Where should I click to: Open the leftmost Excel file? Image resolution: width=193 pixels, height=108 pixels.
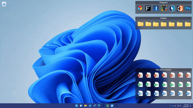tap(140, 84)
